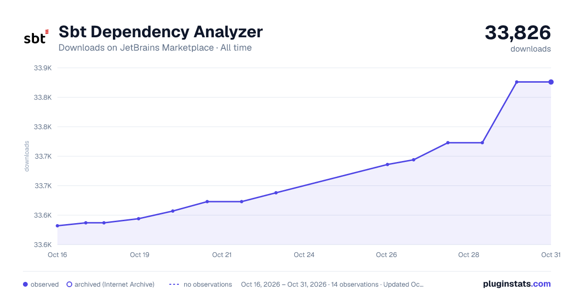
Task: Select the large final data point above Oct 31
Action: (551, 82)
